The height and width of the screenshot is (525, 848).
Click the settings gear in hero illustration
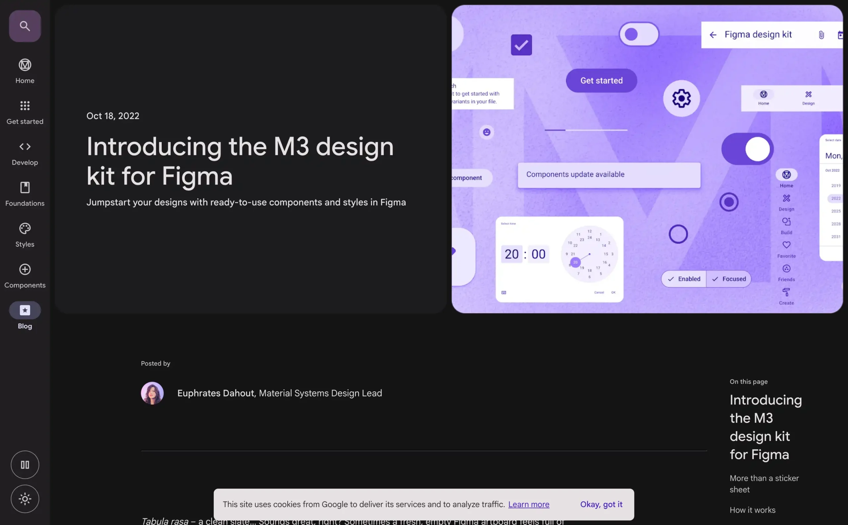[x=681, y=98]
